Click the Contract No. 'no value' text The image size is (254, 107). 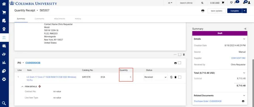point(57,91)
